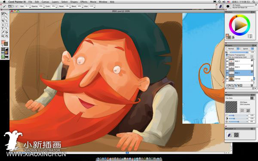Select the Grabber hand tool
This screenshot has height=161, width=258.
pyautogui.click(x=6, y=36)
